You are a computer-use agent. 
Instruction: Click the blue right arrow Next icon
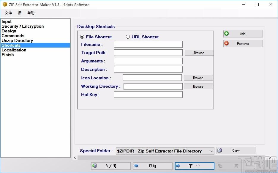tap(178, 166)
